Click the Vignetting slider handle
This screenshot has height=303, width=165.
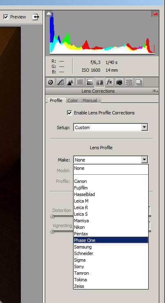click(x=52, y=231)
